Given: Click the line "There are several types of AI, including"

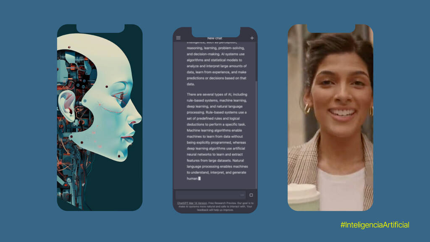Looking at the screenshot, I should [x=217, y=95].
